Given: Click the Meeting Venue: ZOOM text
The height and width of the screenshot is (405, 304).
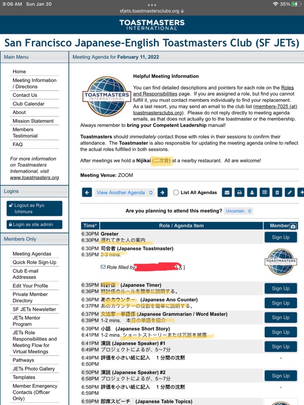Looking at the screenshot, I should tap(106, 175).
